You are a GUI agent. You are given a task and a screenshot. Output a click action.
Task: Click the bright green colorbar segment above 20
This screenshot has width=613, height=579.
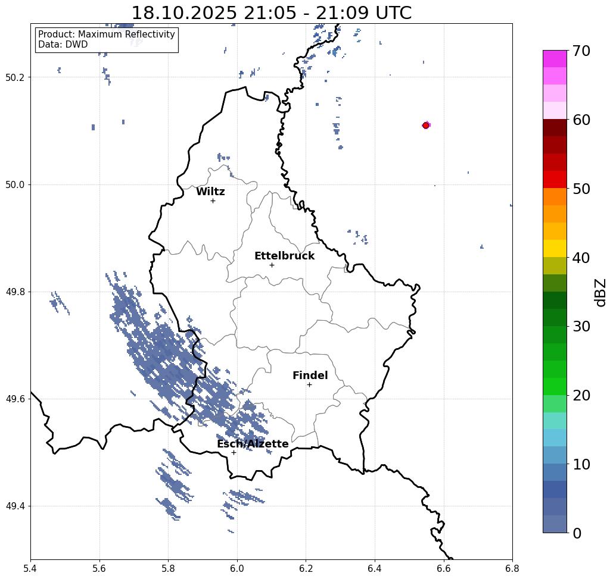(x=555, y=386)
